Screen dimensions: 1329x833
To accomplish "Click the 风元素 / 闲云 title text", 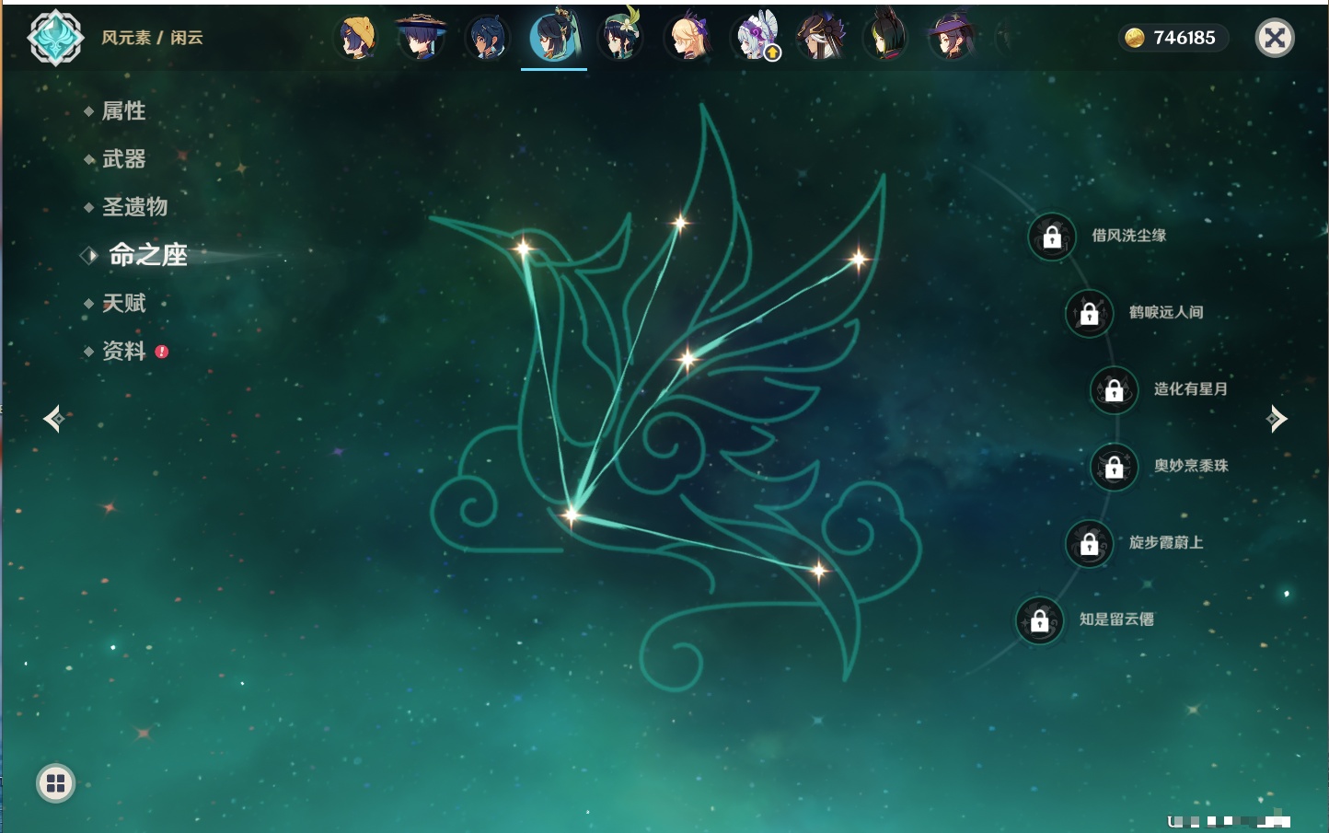I will [152, 38].
